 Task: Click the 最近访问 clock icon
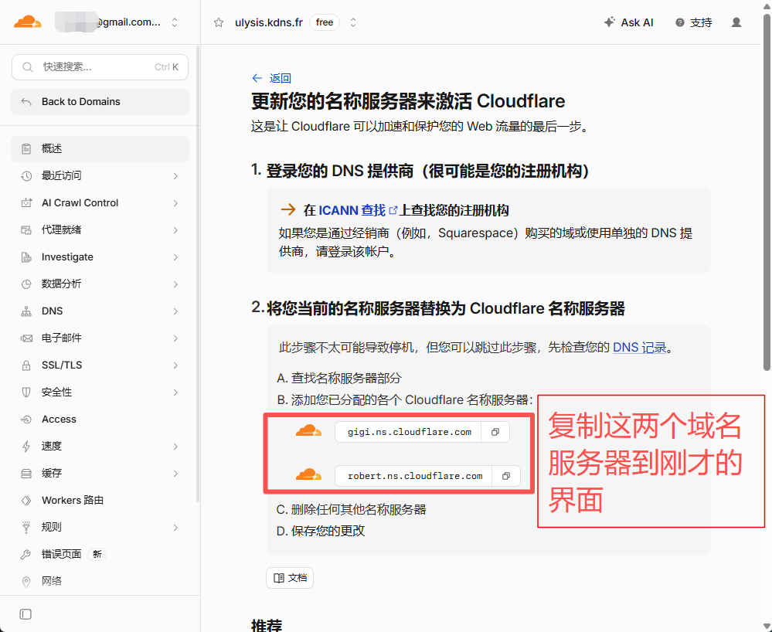pos(26,175)
